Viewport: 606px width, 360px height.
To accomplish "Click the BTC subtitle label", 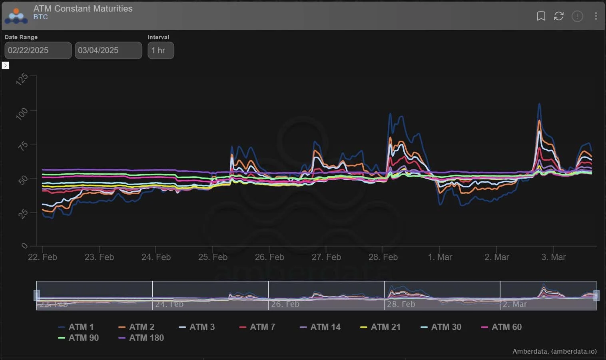I will pos(41,17).
